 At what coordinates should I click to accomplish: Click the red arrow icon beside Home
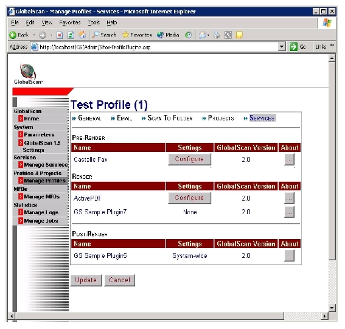tap(21, 119)
